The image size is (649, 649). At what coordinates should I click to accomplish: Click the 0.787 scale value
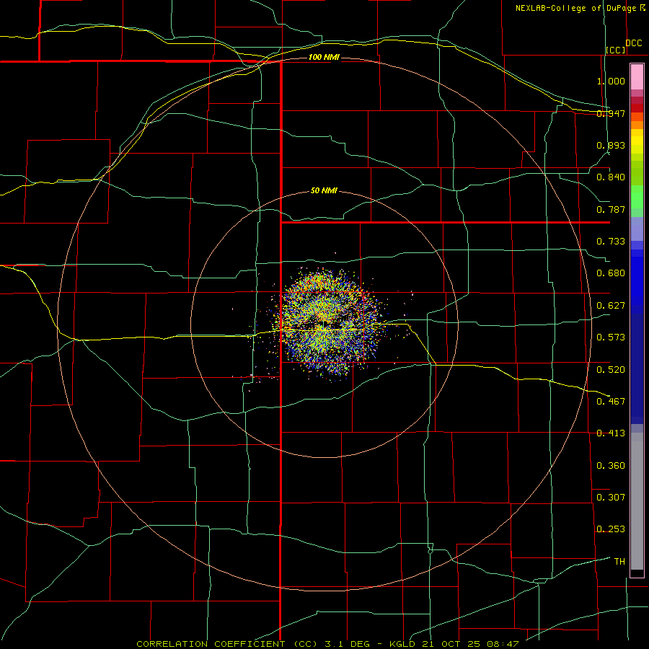pyautogui.click(x=611, y=209)
